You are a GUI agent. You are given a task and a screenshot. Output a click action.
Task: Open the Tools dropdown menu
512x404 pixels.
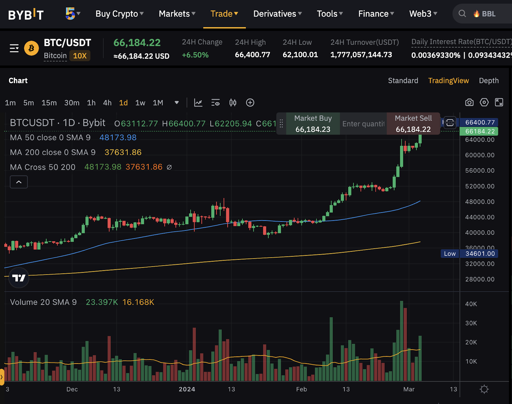330,14
